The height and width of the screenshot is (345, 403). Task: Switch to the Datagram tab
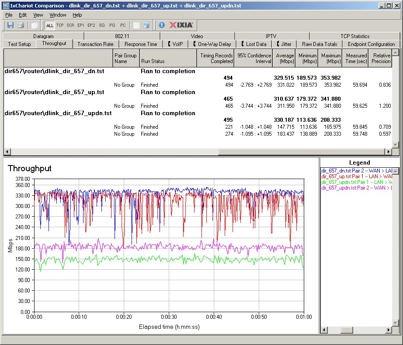(x=43, y=36)
